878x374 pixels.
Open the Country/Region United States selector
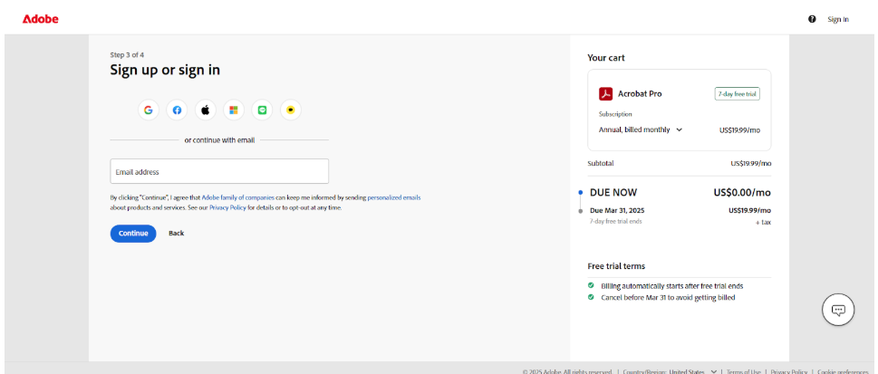670,371
